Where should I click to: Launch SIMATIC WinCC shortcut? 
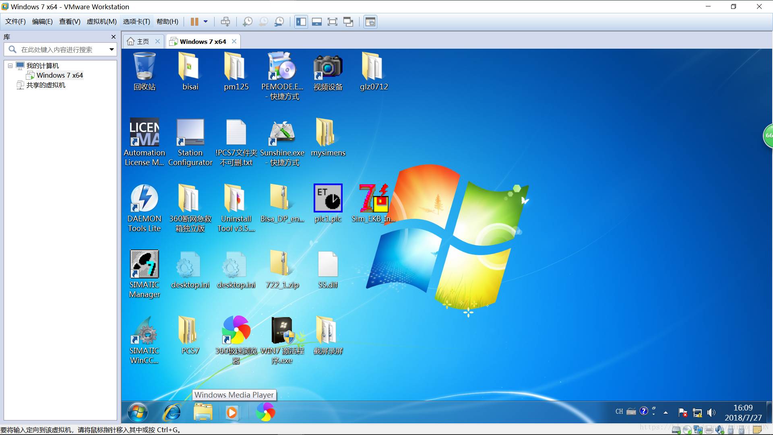point(144,340)
